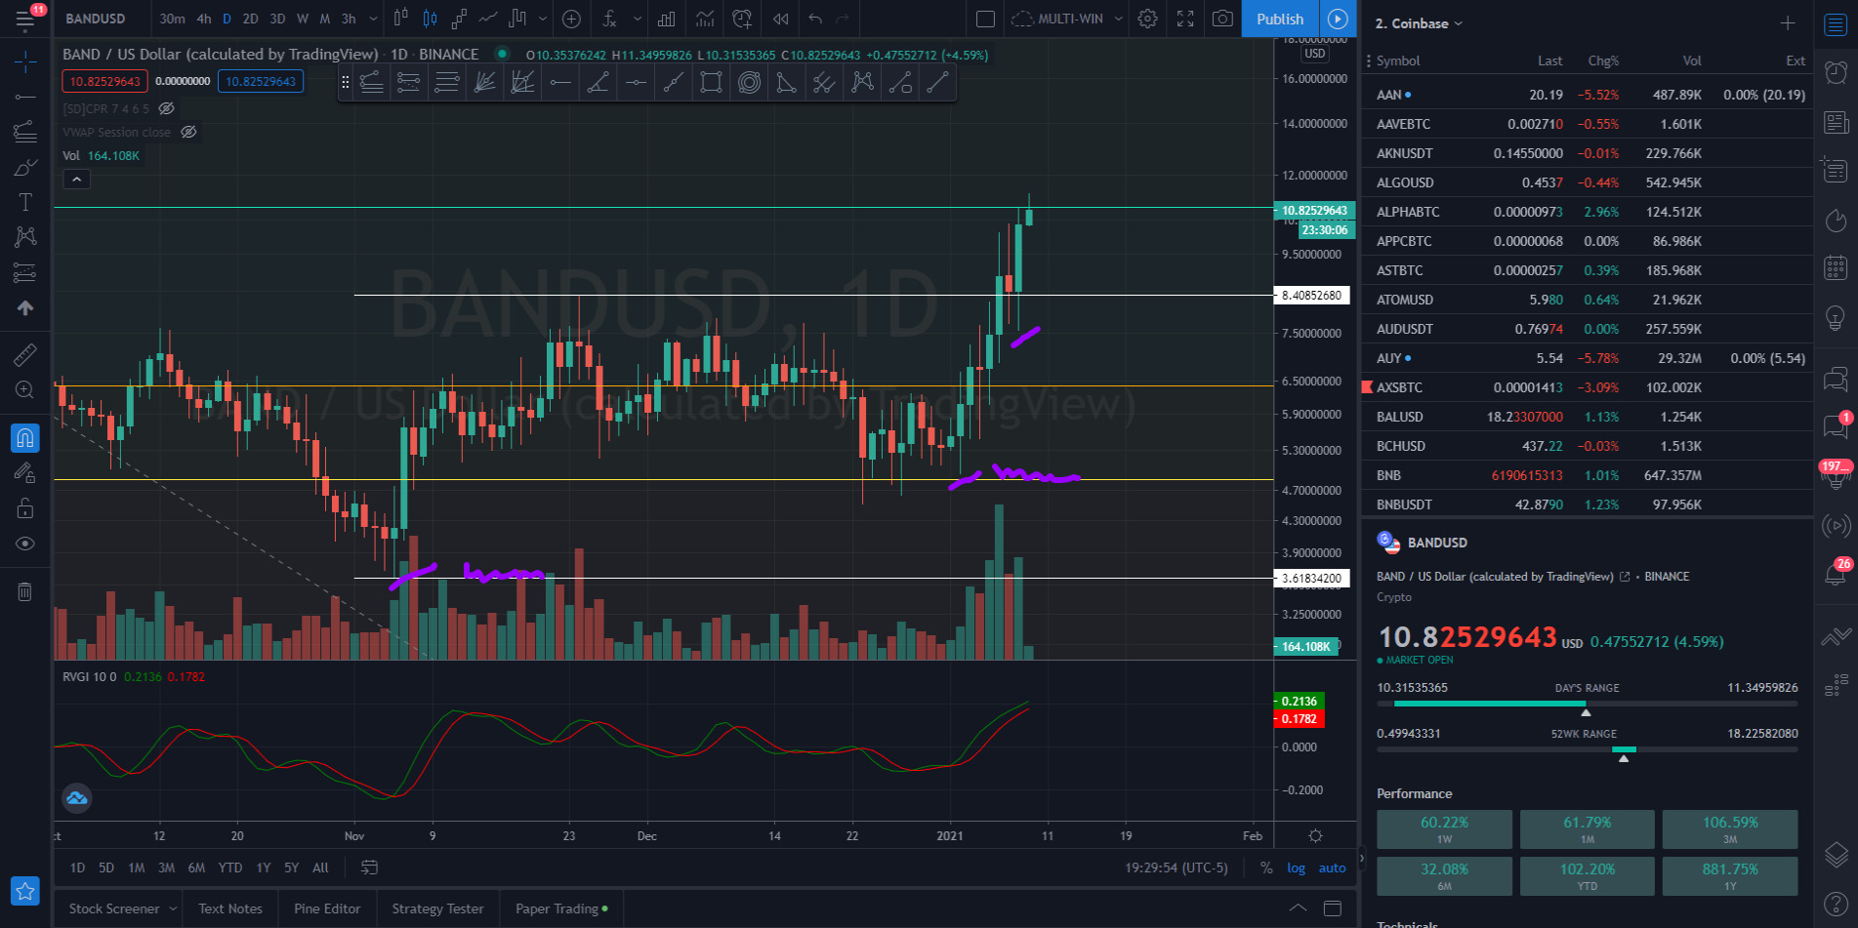This screenshot has width=1858, height=928.
Task: Open the favorites star toolbar button
Action: click(x=25, y=890)
